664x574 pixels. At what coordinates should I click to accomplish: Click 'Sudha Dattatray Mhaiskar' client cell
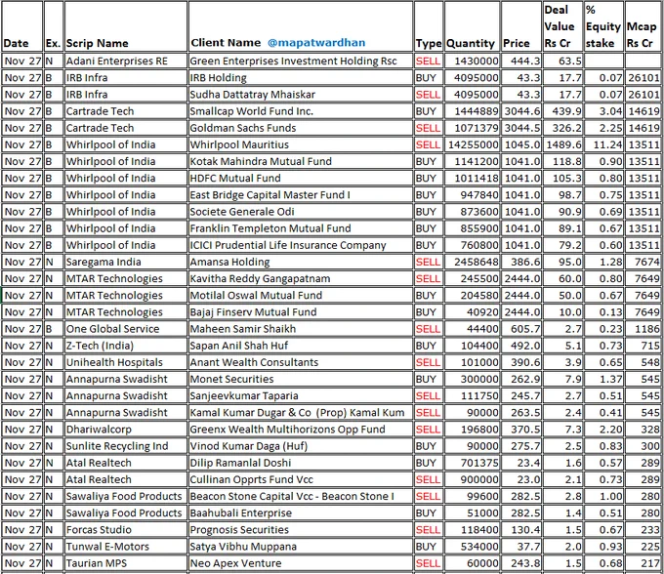[301, 95]
